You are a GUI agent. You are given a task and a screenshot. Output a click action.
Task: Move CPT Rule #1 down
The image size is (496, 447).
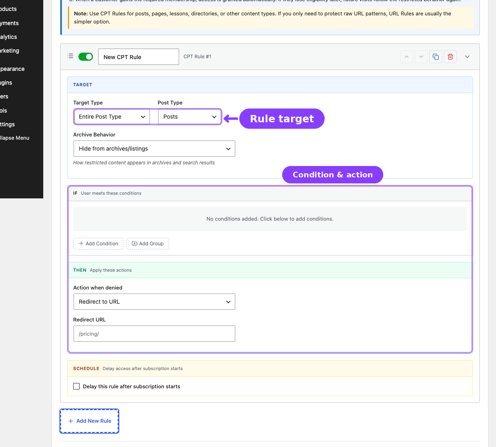(421, 57)
